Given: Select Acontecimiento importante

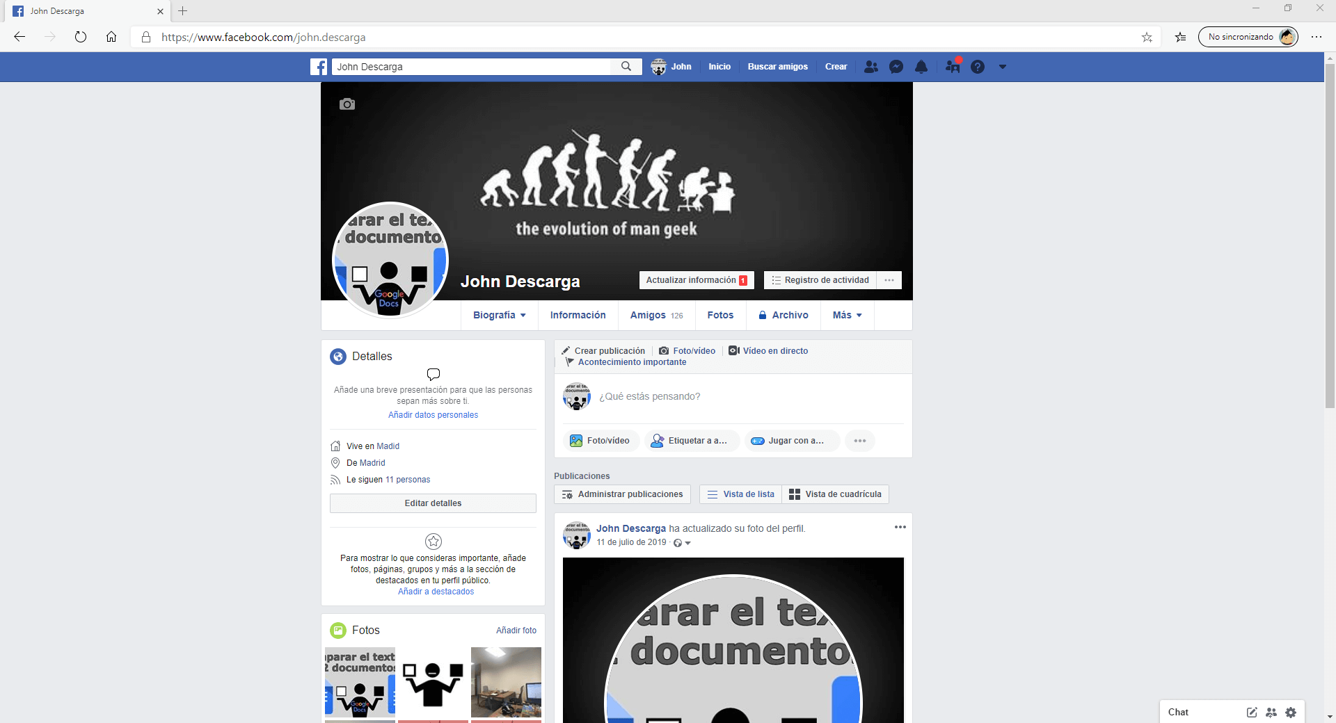Looking at the screenshot, I should click(x=626, y=362).
